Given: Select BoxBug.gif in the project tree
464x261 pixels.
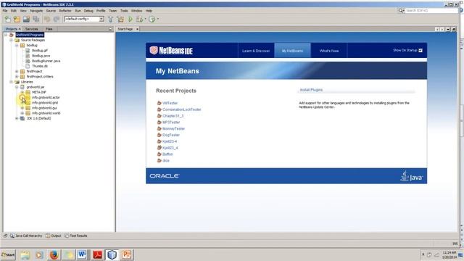Looking at the screenshot, I should click(40, 51).
